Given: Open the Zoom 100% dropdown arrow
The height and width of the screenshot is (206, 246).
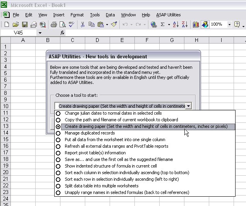Looking at the screenshot, I should [229, 24].
